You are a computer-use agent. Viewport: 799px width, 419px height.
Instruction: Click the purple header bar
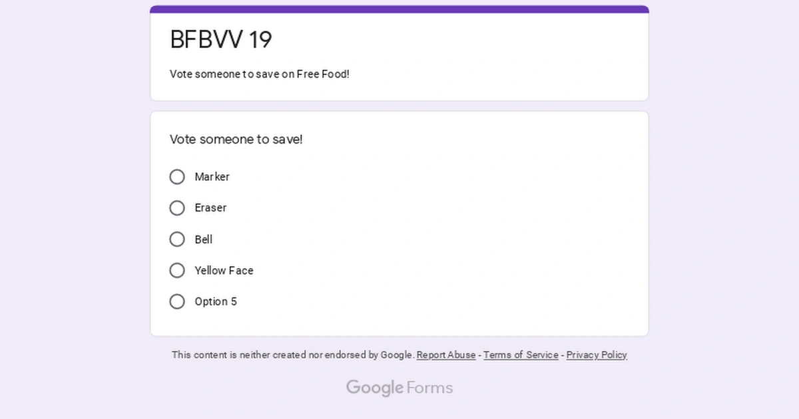pyautogui.click(x=399, y=8)
